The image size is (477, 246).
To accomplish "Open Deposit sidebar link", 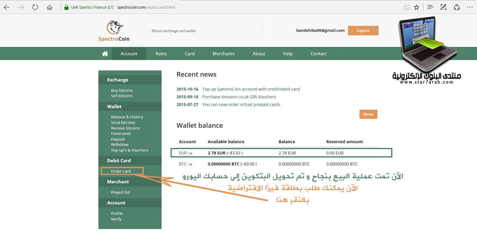I will pyautogui.click(x=118, y=139).
